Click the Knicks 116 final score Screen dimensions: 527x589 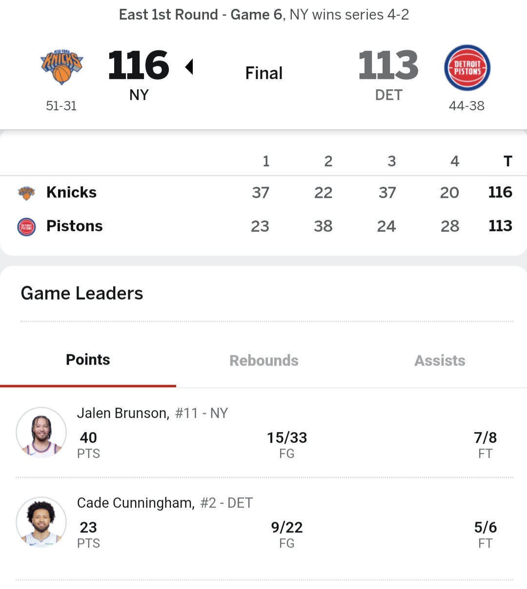pyautogui.click(x=139, y=65)
